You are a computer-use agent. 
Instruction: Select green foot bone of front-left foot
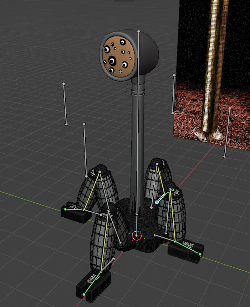coord(93,283)
